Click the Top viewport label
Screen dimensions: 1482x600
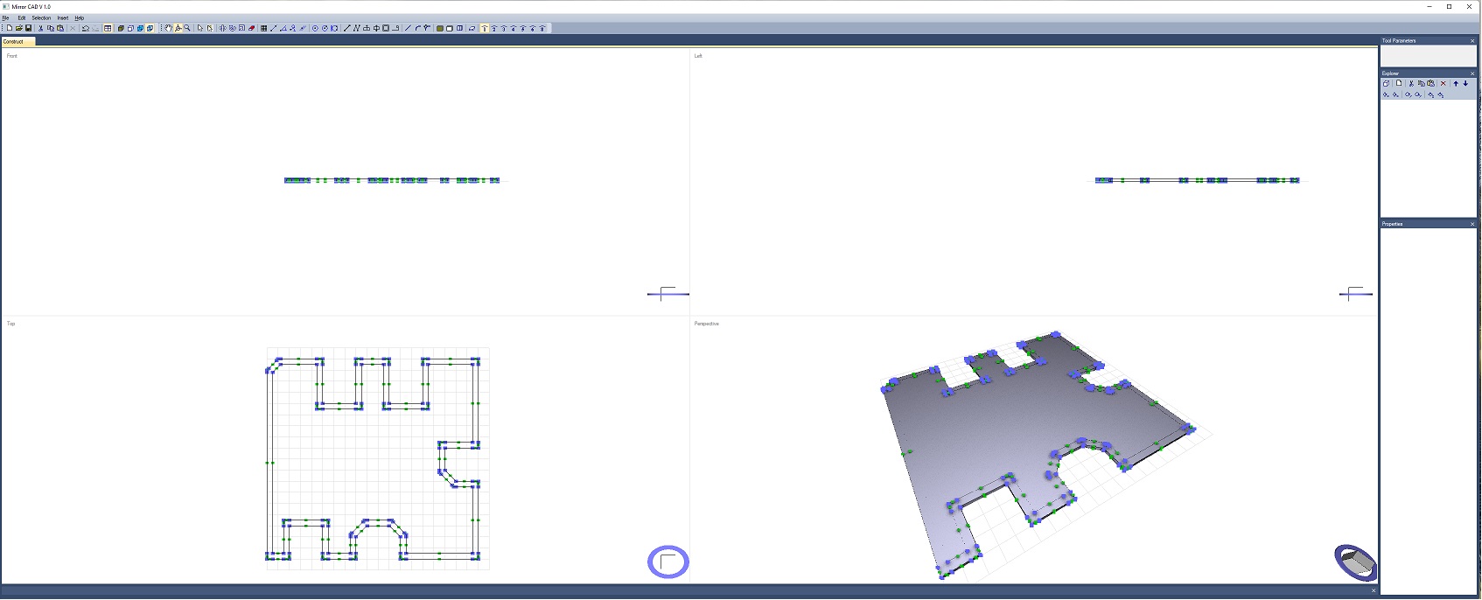(x=11, y=324)
